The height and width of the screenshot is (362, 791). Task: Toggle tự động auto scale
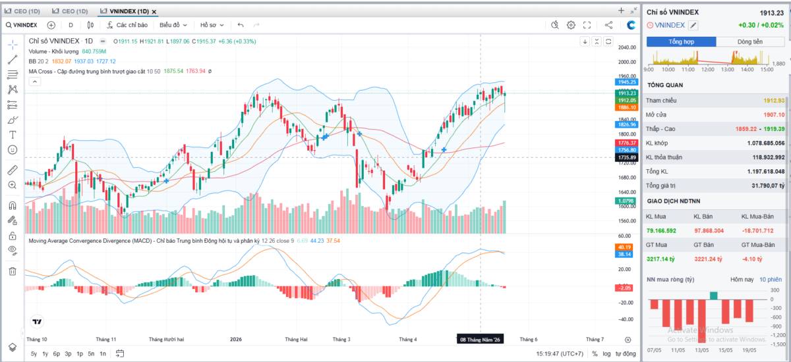pyautogui.click(x=625, y=354)
